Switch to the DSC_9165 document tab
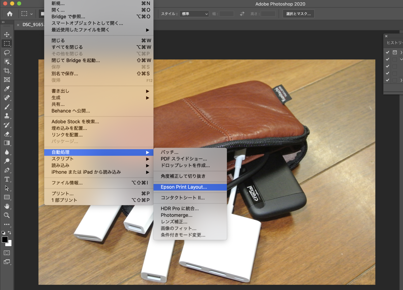The width and height of the screenshot is (403, 290). tap(33, 25)
